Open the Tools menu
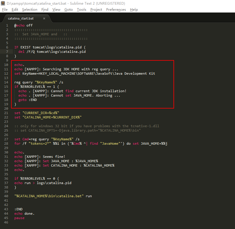Screen dimensions: 235x229 click(x=82, y=10)
